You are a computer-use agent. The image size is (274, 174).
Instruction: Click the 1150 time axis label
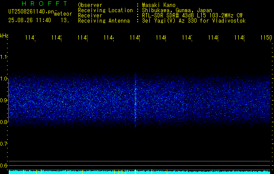[266, 37]
